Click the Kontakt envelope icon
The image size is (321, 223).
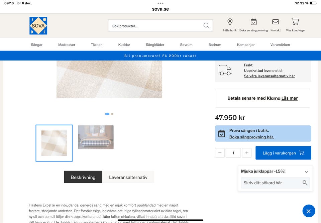tap(275, 22)
